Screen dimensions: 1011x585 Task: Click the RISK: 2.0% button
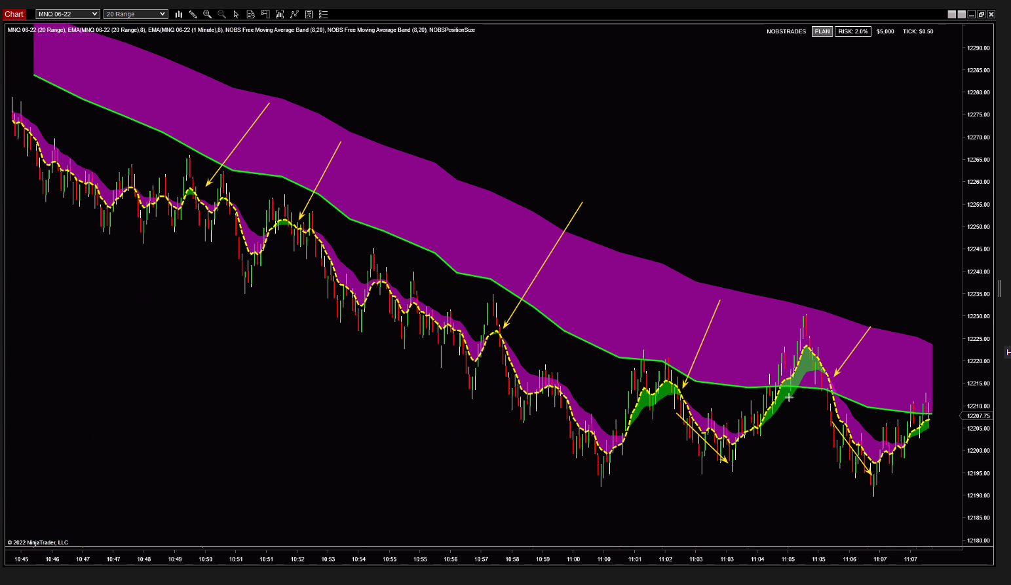[852, 31]
